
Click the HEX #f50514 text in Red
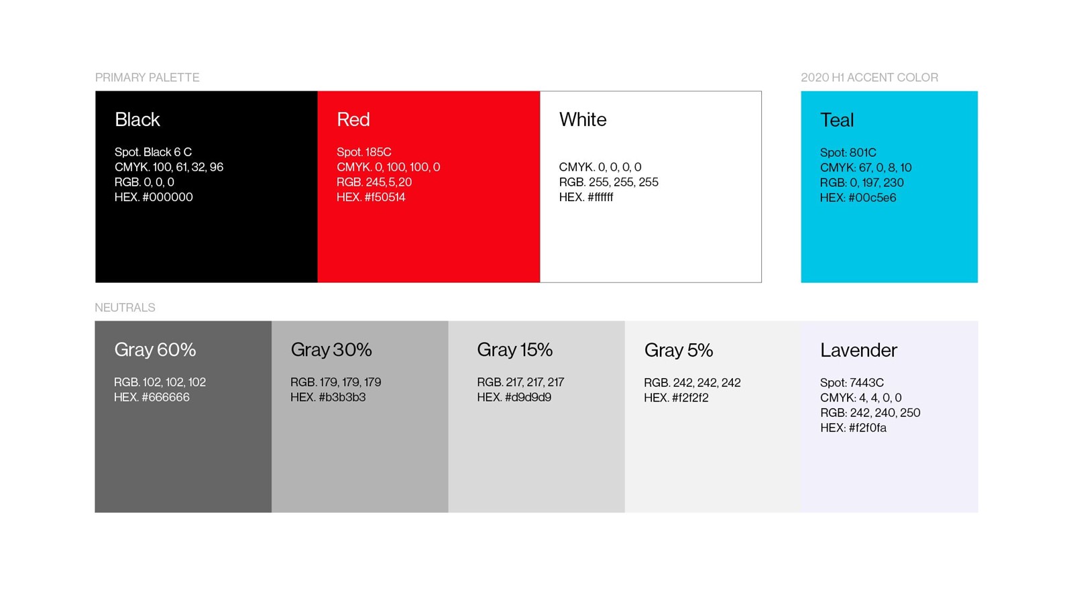(371, 197)
